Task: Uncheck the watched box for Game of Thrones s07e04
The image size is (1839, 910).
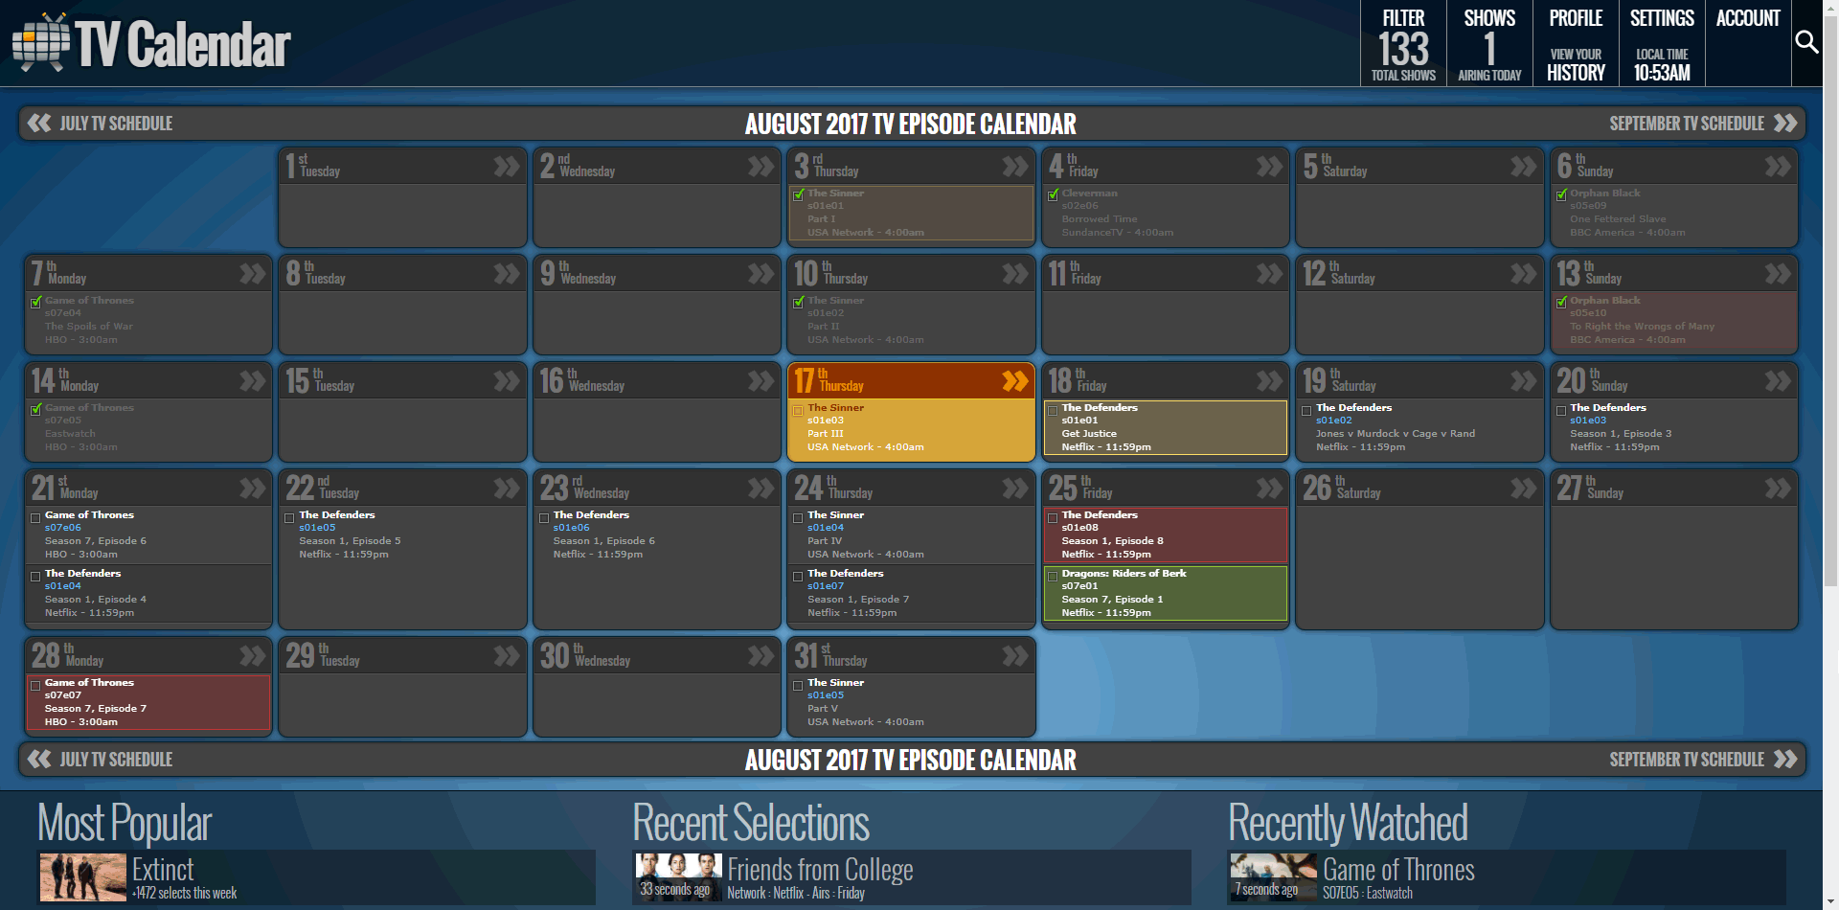Action: pos(36,302)
